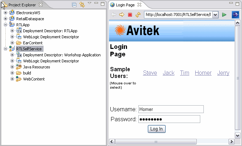Open the URL history dropdown arrow
The height and width of the screenshot is (146, 242).
(x=215, y=15)
